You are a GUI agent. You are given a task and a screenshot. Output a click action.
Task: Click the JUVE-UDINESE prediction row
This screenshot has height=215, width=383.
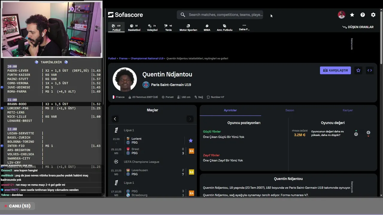pos(54,87)
